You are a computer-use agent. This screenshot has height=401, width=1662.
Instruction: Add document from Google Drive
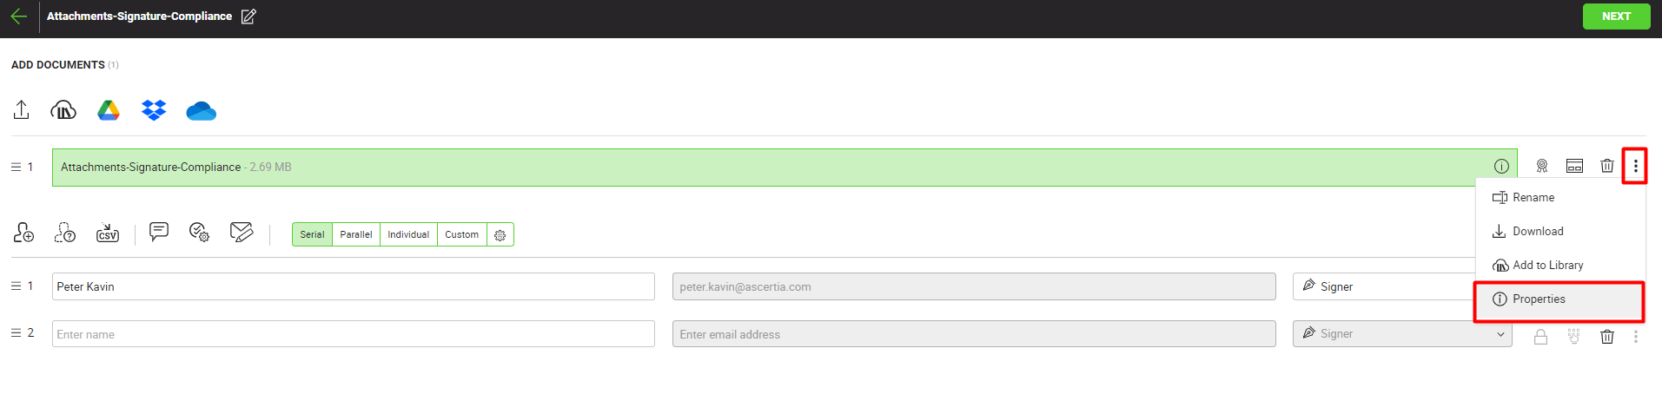tap(109, 110)
